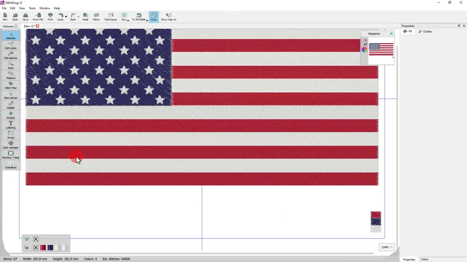Select the Digitize tool

(x=11, y=105)
